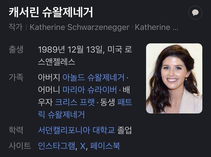211x157 pixels.
Task: Tap the English name Katherine Schwarzenegger
Action: tap(79, 27)
